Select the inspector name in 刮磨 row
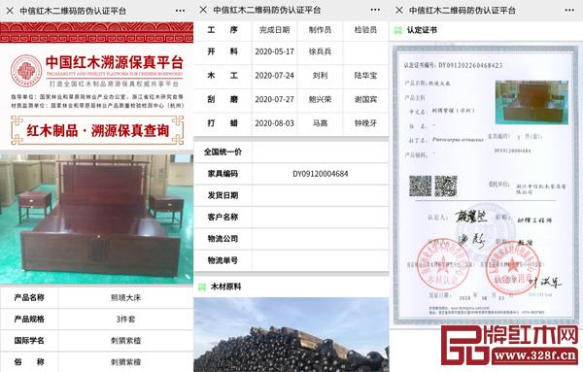 pyautogui.click(x=365, y=99)
